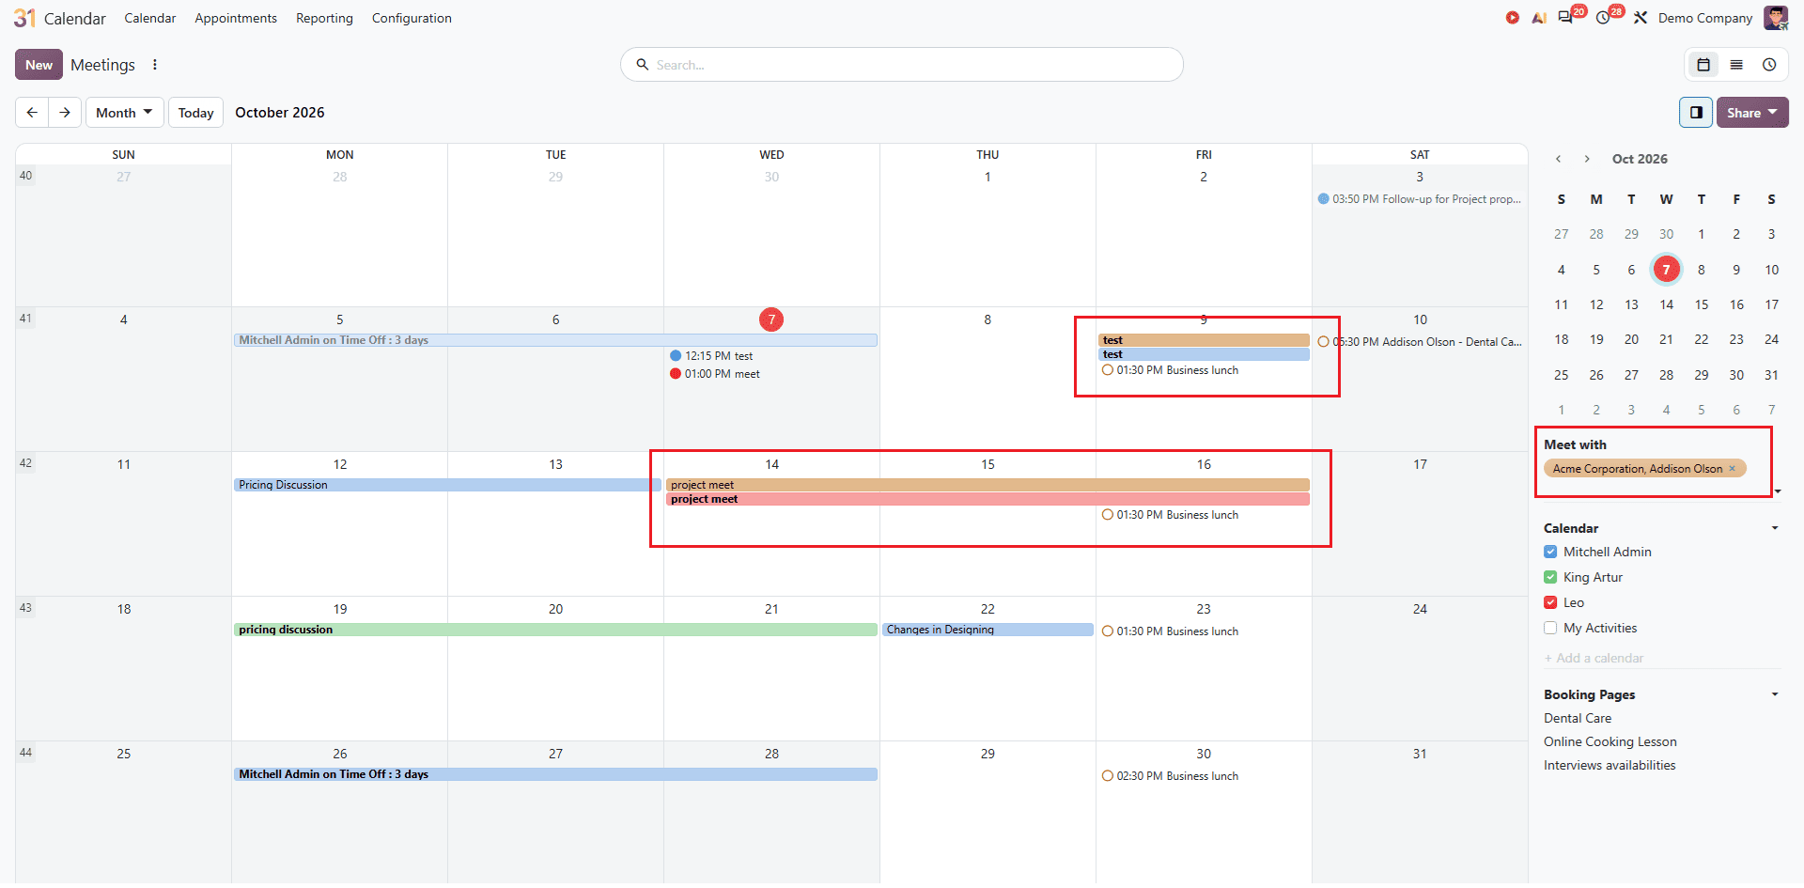Open the user avatar menu
Viewport: 1804px width, 888px height.
1775,18
